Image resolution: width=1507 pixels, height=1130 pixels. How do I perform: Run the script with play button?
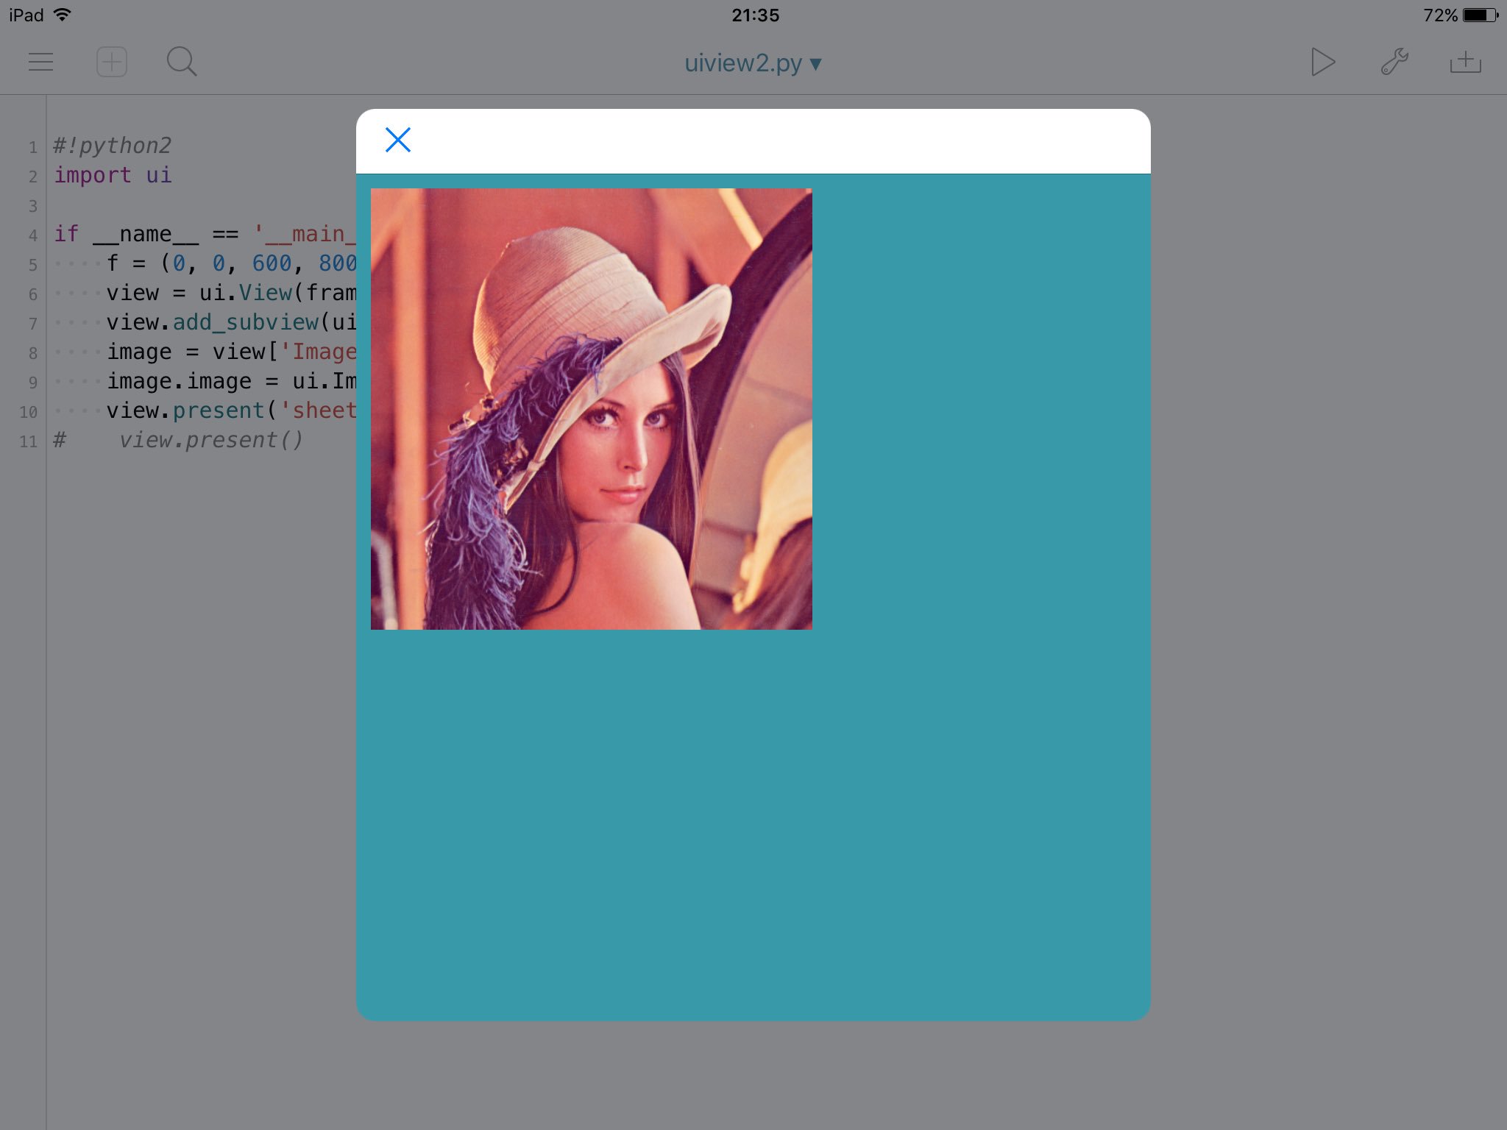click(x=1322, y=63)
